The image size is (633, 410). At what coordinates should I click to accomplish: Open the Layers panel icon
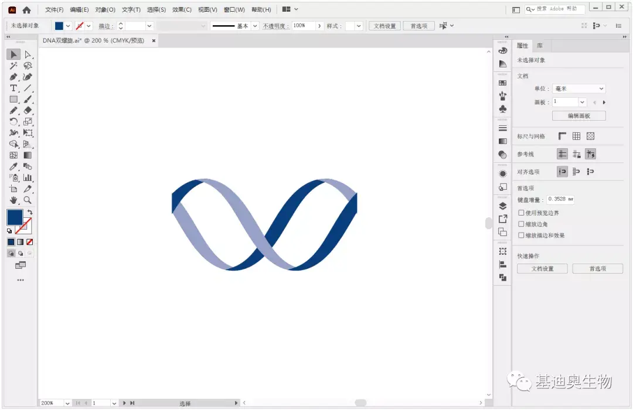(x=503, y=206)
